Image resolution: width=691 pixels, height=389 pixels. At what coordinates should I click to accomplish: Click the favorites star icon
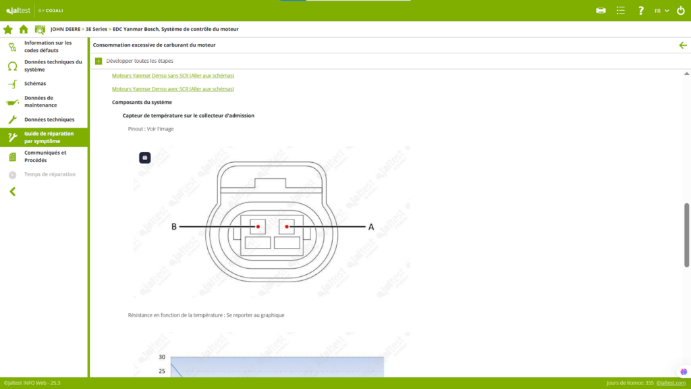8,29
